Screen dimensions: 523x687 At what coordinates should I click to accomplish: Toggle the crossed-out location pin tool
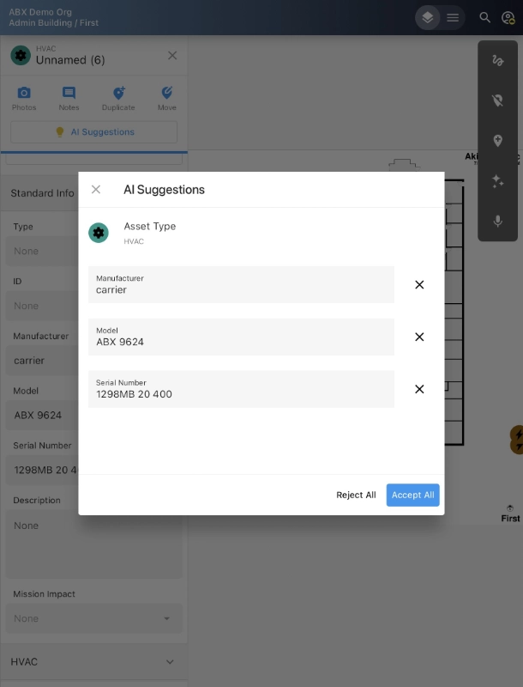click(x=497, y=100)
